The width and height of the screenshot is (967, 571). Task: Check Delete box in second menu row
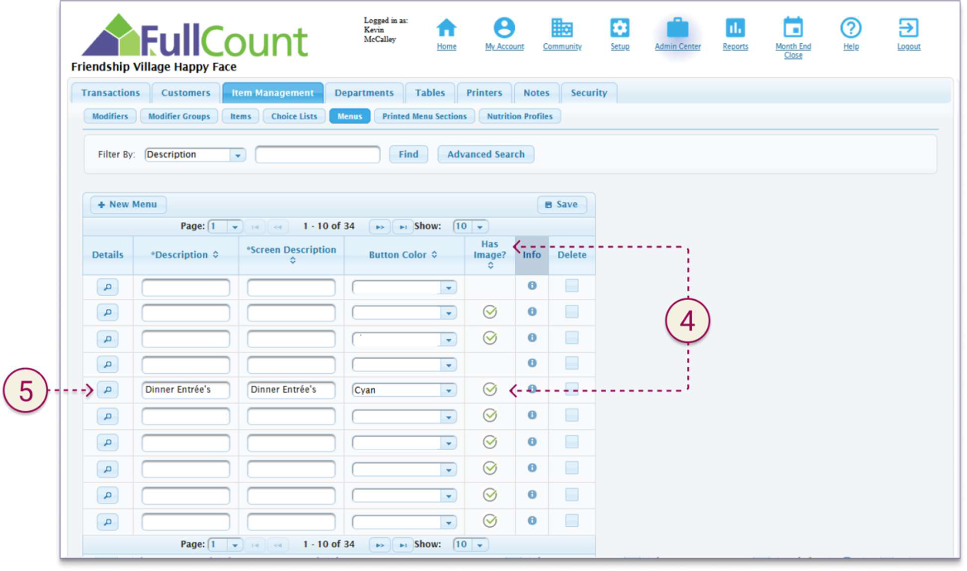pos(571,312)
